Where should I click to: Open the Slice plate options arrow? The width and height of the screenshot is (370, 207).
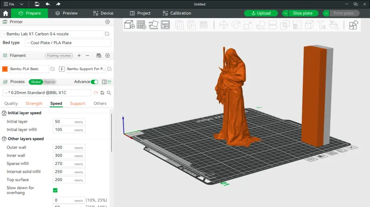[285, 13]
